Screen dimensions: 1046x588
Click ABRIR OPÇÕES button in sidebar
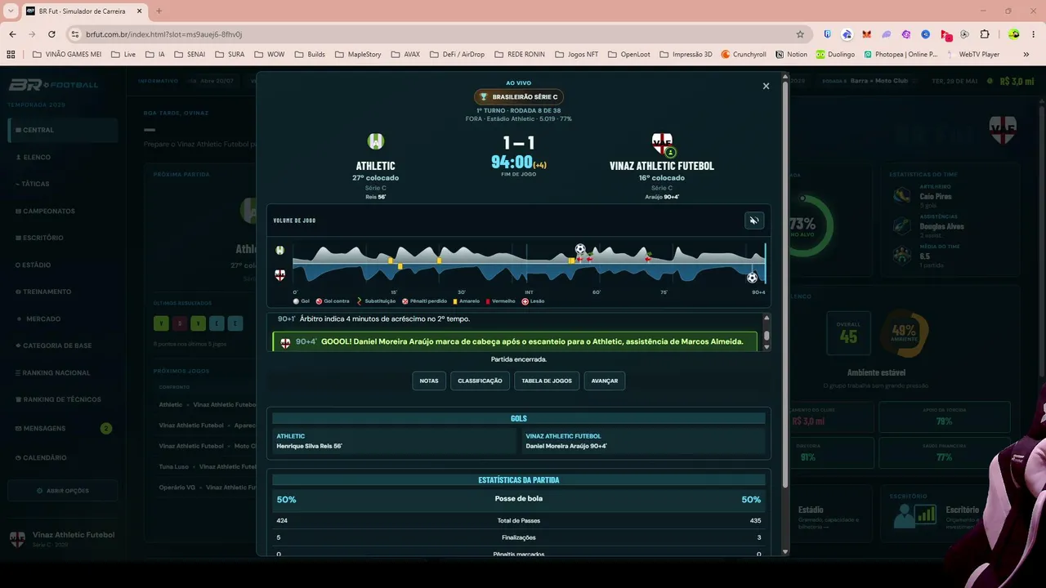pos(63,491)
